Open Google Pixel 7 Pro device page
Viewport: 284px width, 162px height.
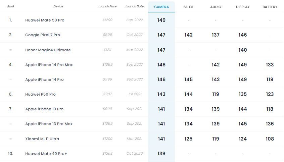[x=43, y=35]
